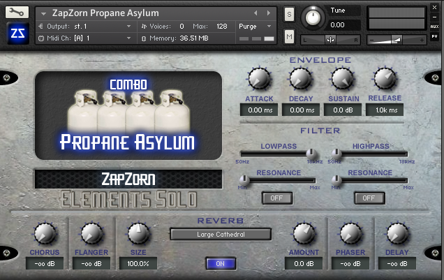Toggle the Reverb ON button
444x280 pixels.
tap(221, 263)
